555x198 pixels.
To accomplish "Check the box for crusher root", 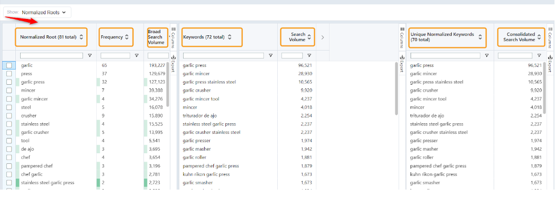I will pos(9,115).
